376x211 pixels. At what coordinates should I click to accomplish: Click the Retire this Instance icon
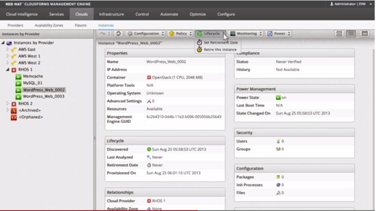tap(199, 49)
